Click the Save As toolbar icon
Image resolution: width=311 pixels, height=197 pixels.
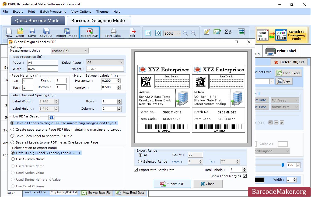[x=46, y=33]
